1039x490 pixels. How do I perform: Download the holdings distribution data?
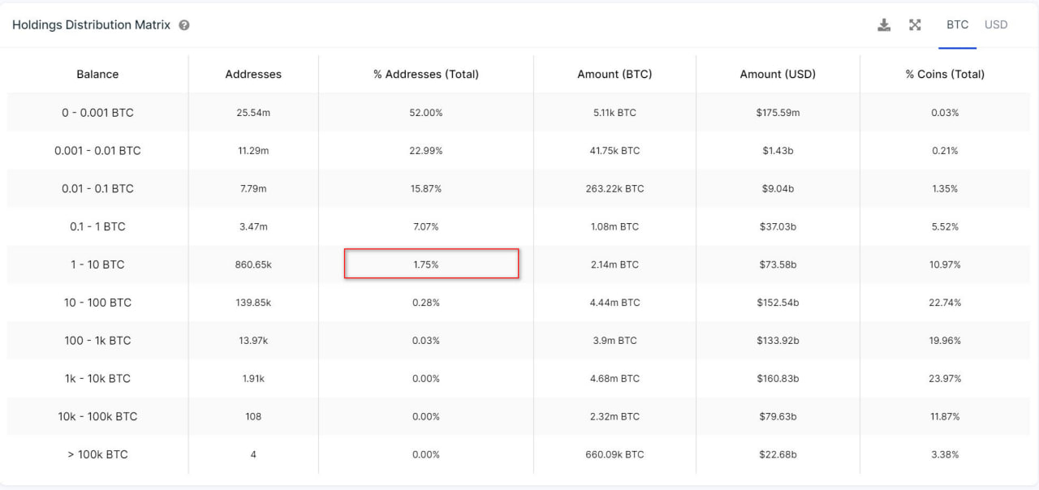[884, 25]
